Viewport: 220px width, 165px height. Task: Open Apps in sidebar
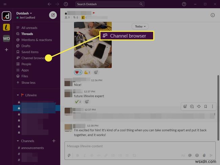[x=25, y=70]
